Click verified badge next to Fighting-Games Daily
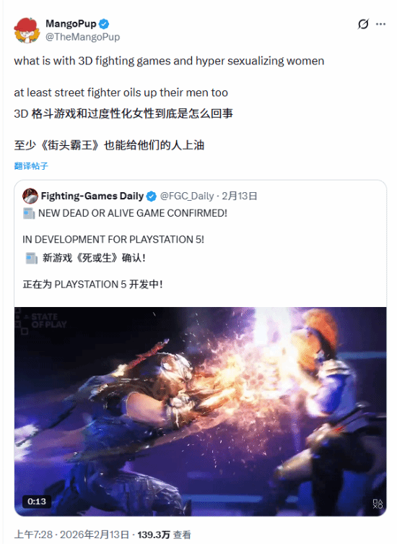Image resolution: width=397 pixels, height=544 pixels. click(x=151, y=197)
